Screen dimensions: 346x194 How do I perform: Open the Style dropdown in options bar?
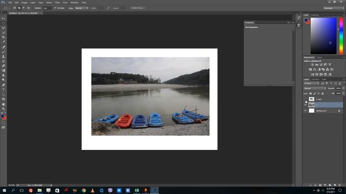pos(82,8)
